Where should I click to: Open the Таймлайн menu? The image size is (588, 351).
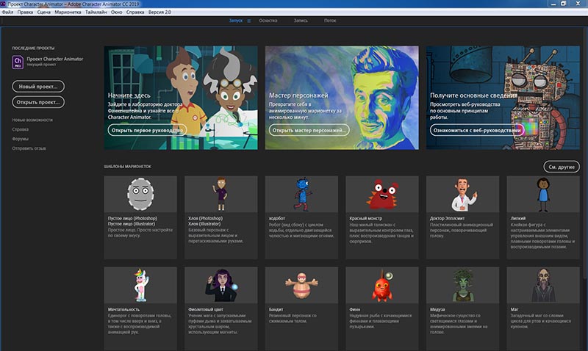pos(96,12)
